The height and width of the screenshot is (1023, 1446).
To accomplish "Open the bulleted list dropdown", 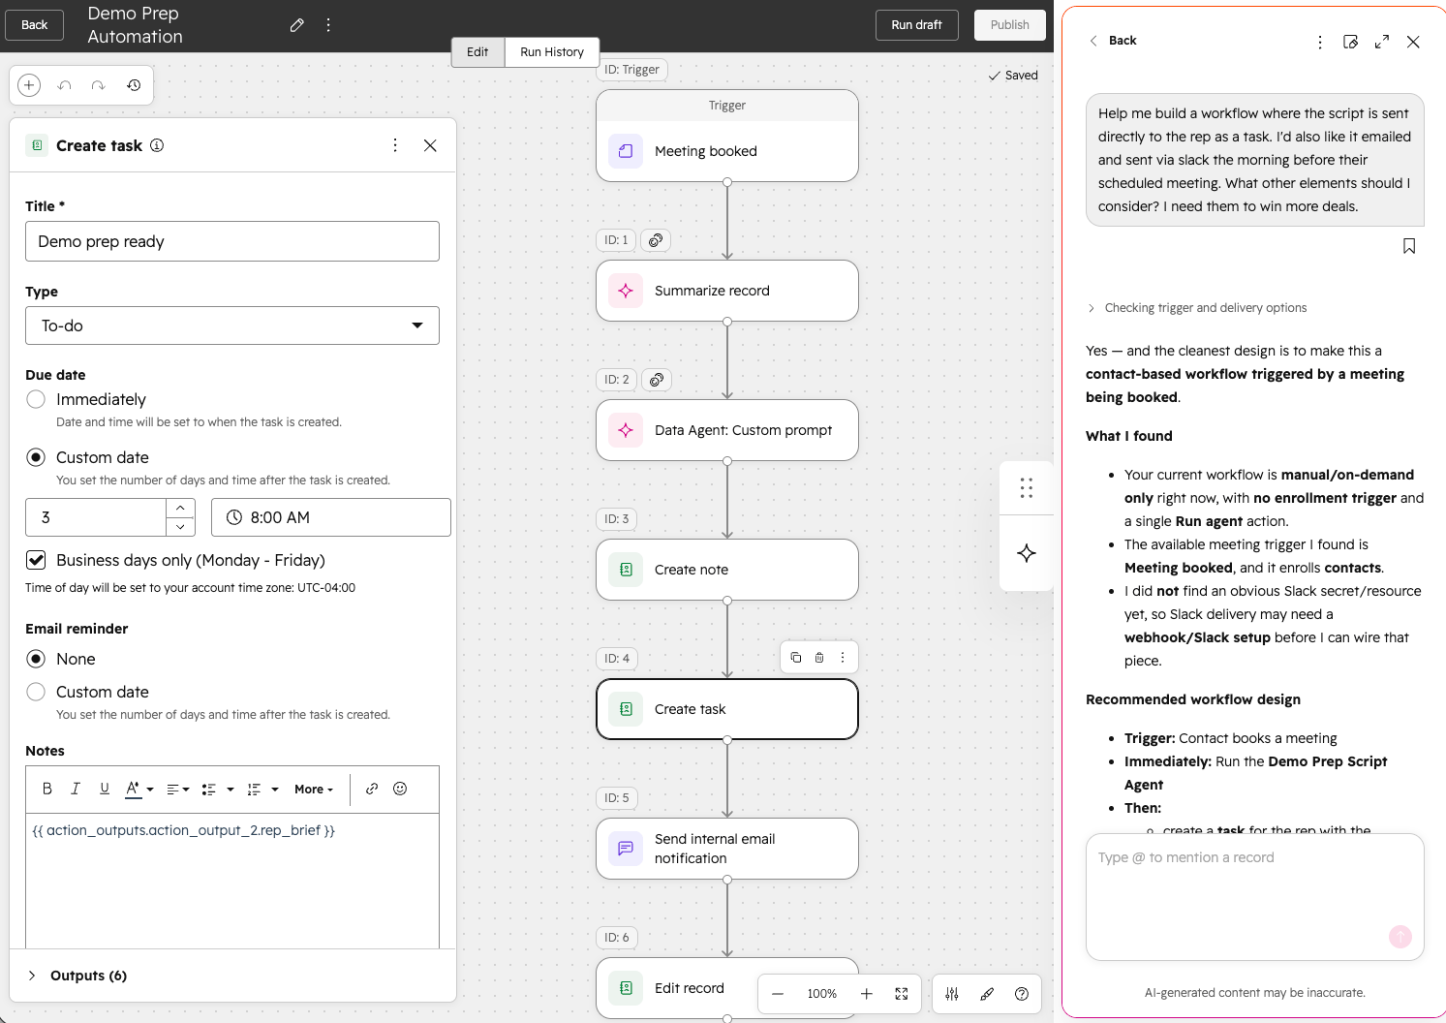I will [217, 789].
